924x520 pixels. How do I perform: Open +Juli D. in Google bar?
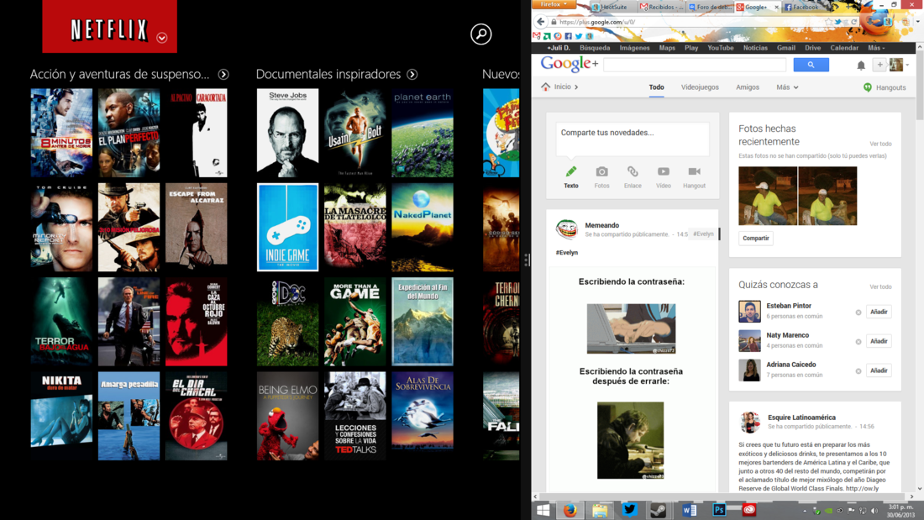click(558, 48)
